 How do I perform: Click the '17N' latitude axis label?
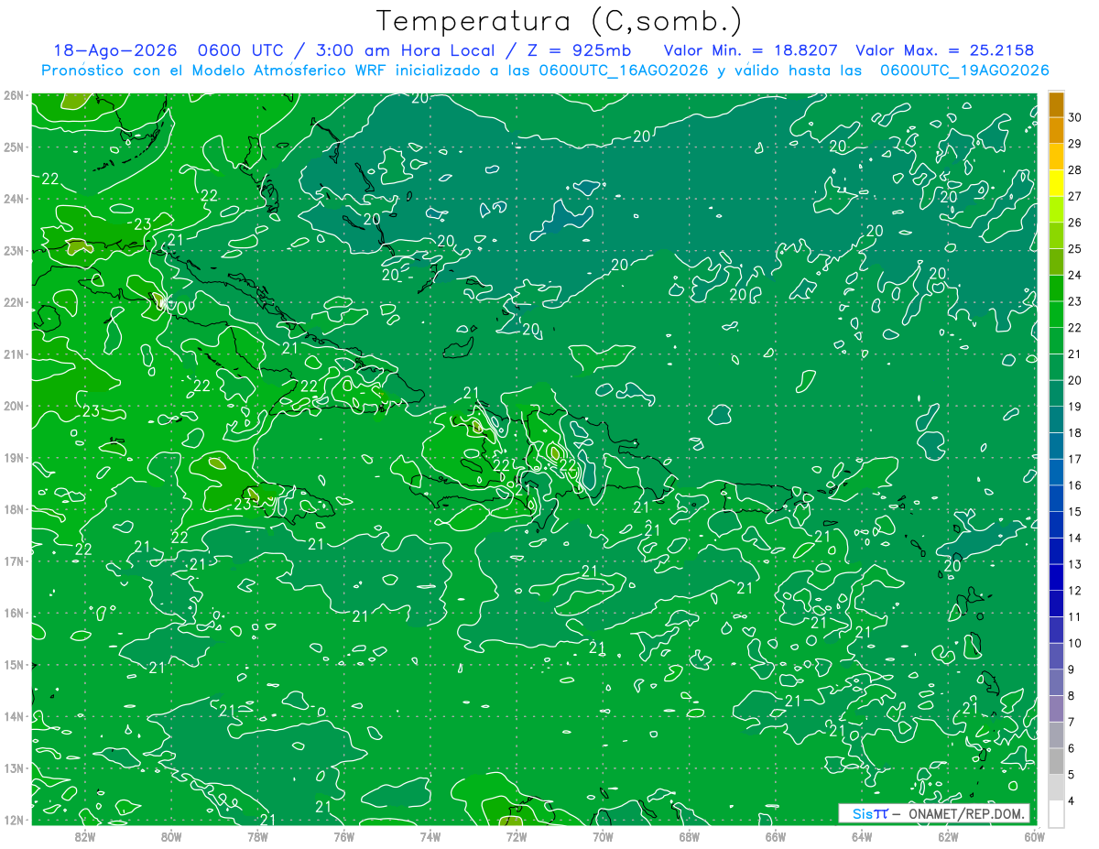pos(14,561)
